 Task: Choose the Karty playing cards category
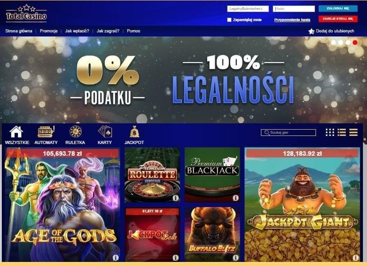point(105,132)
